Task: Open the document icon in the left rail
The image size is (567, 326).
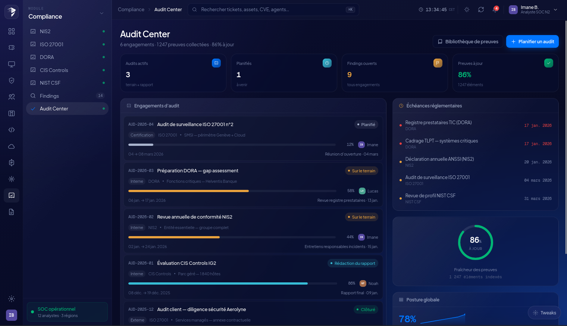Action: (x=12, y=212)
